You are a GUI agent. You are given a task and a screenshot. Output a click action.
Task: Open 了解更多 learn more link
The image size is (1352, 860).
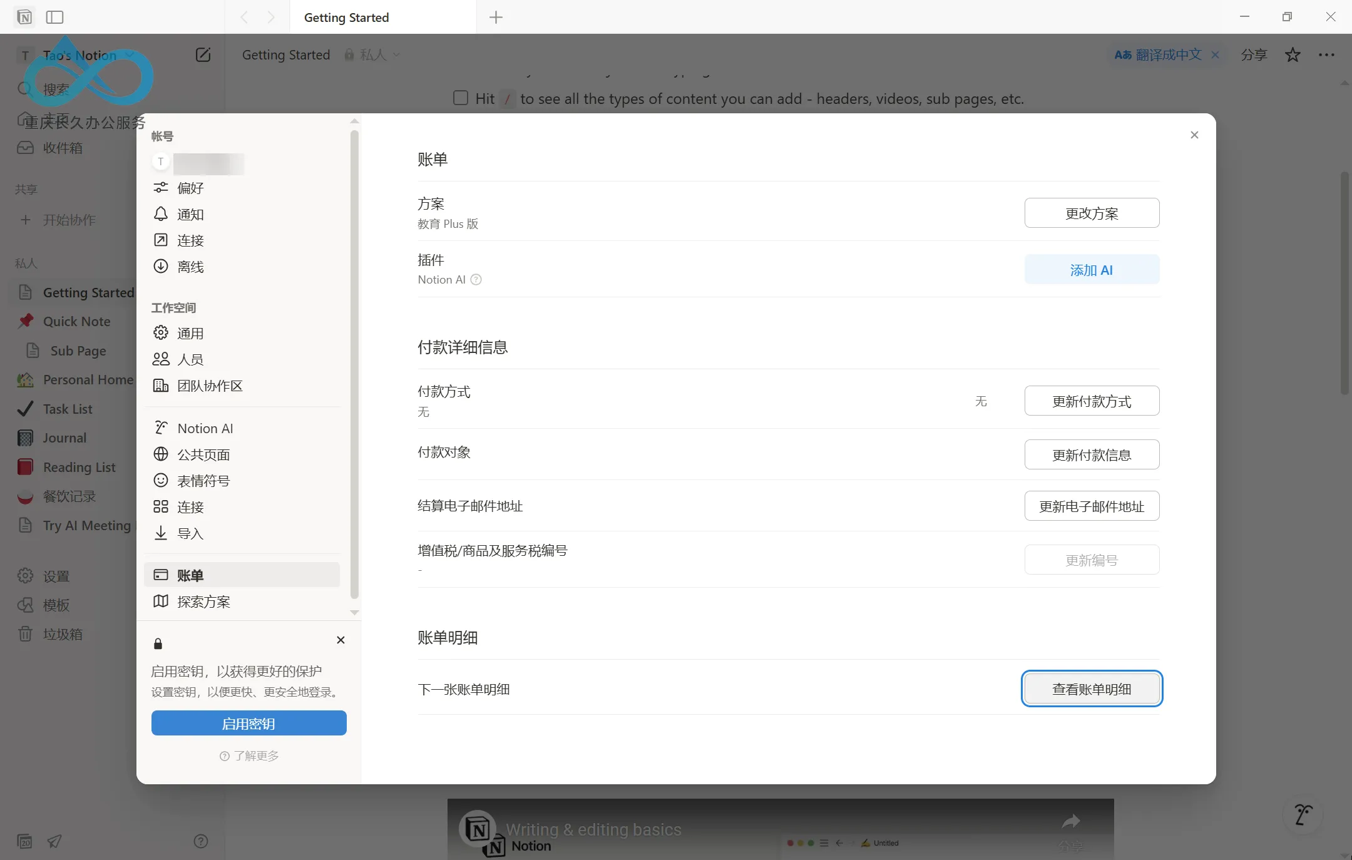tap(249, 756)
